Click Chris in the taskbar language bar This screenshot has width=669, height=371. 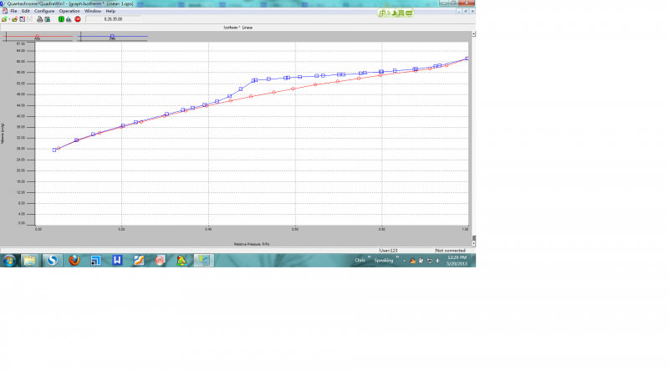pos(360,260)
